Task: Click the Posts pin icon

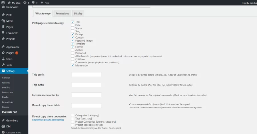Action: [3, 15]
